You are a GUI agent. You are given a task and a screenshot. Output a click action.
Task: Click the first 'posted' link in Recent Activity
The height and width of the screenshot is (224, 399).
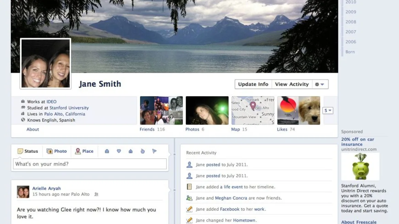(213, 165)
